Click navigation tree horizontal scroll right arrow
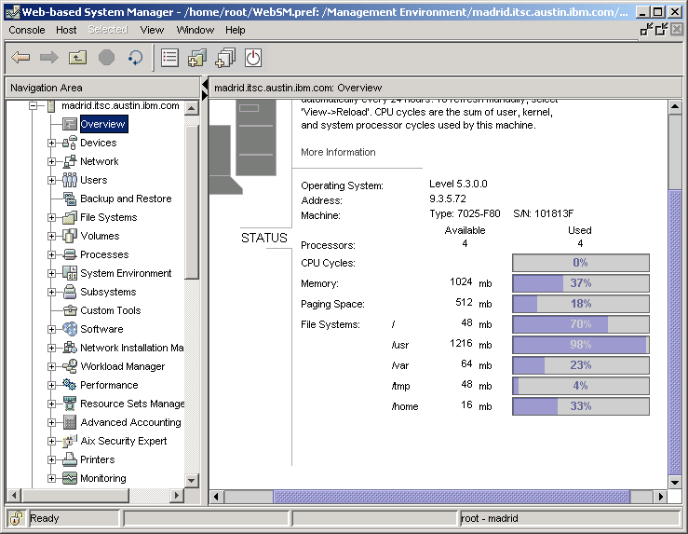 point(176,496)
